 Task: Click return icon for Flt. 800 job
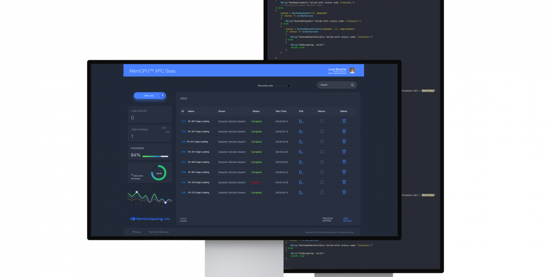[321, 162]
